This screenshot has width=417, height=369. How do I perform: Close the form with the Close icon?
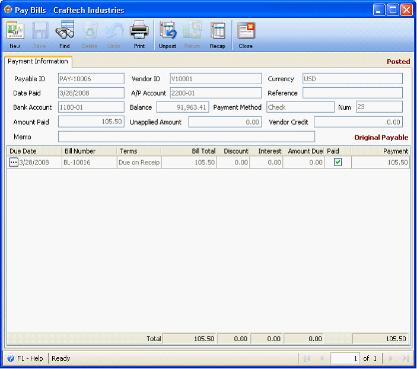coord(246,31)
